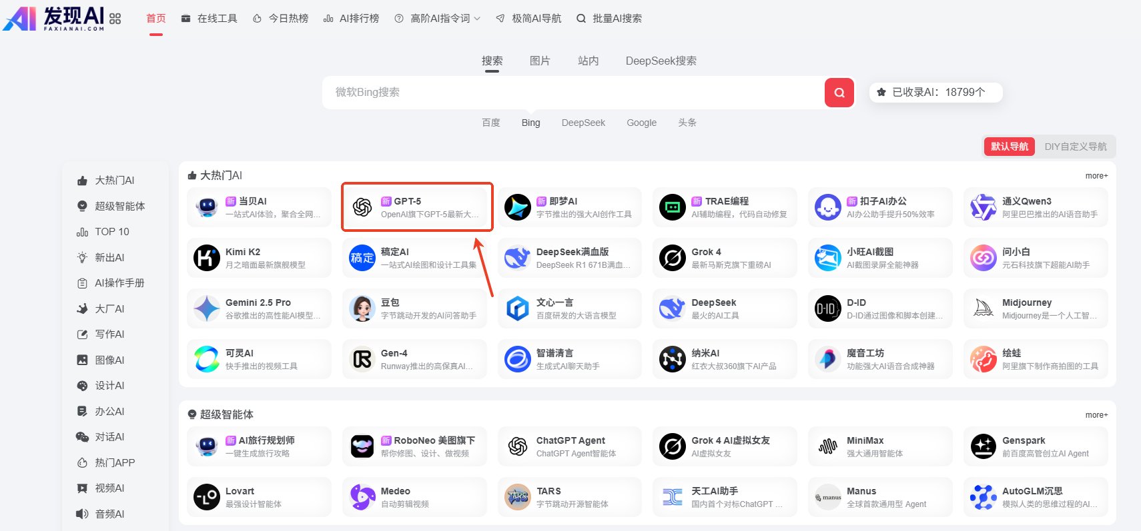The image size is (1141, 531).
Task: Open the Lovart icon
Action: click(x=207, y=497)
